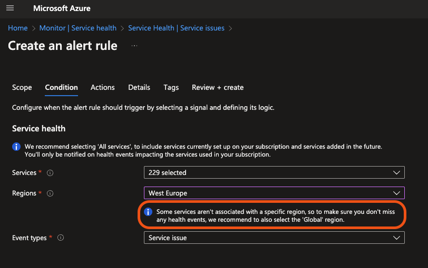Click the blue info icon beside 'All services' recommendation
The width and height of the screenshot is (428, 268).
point(16,147)
